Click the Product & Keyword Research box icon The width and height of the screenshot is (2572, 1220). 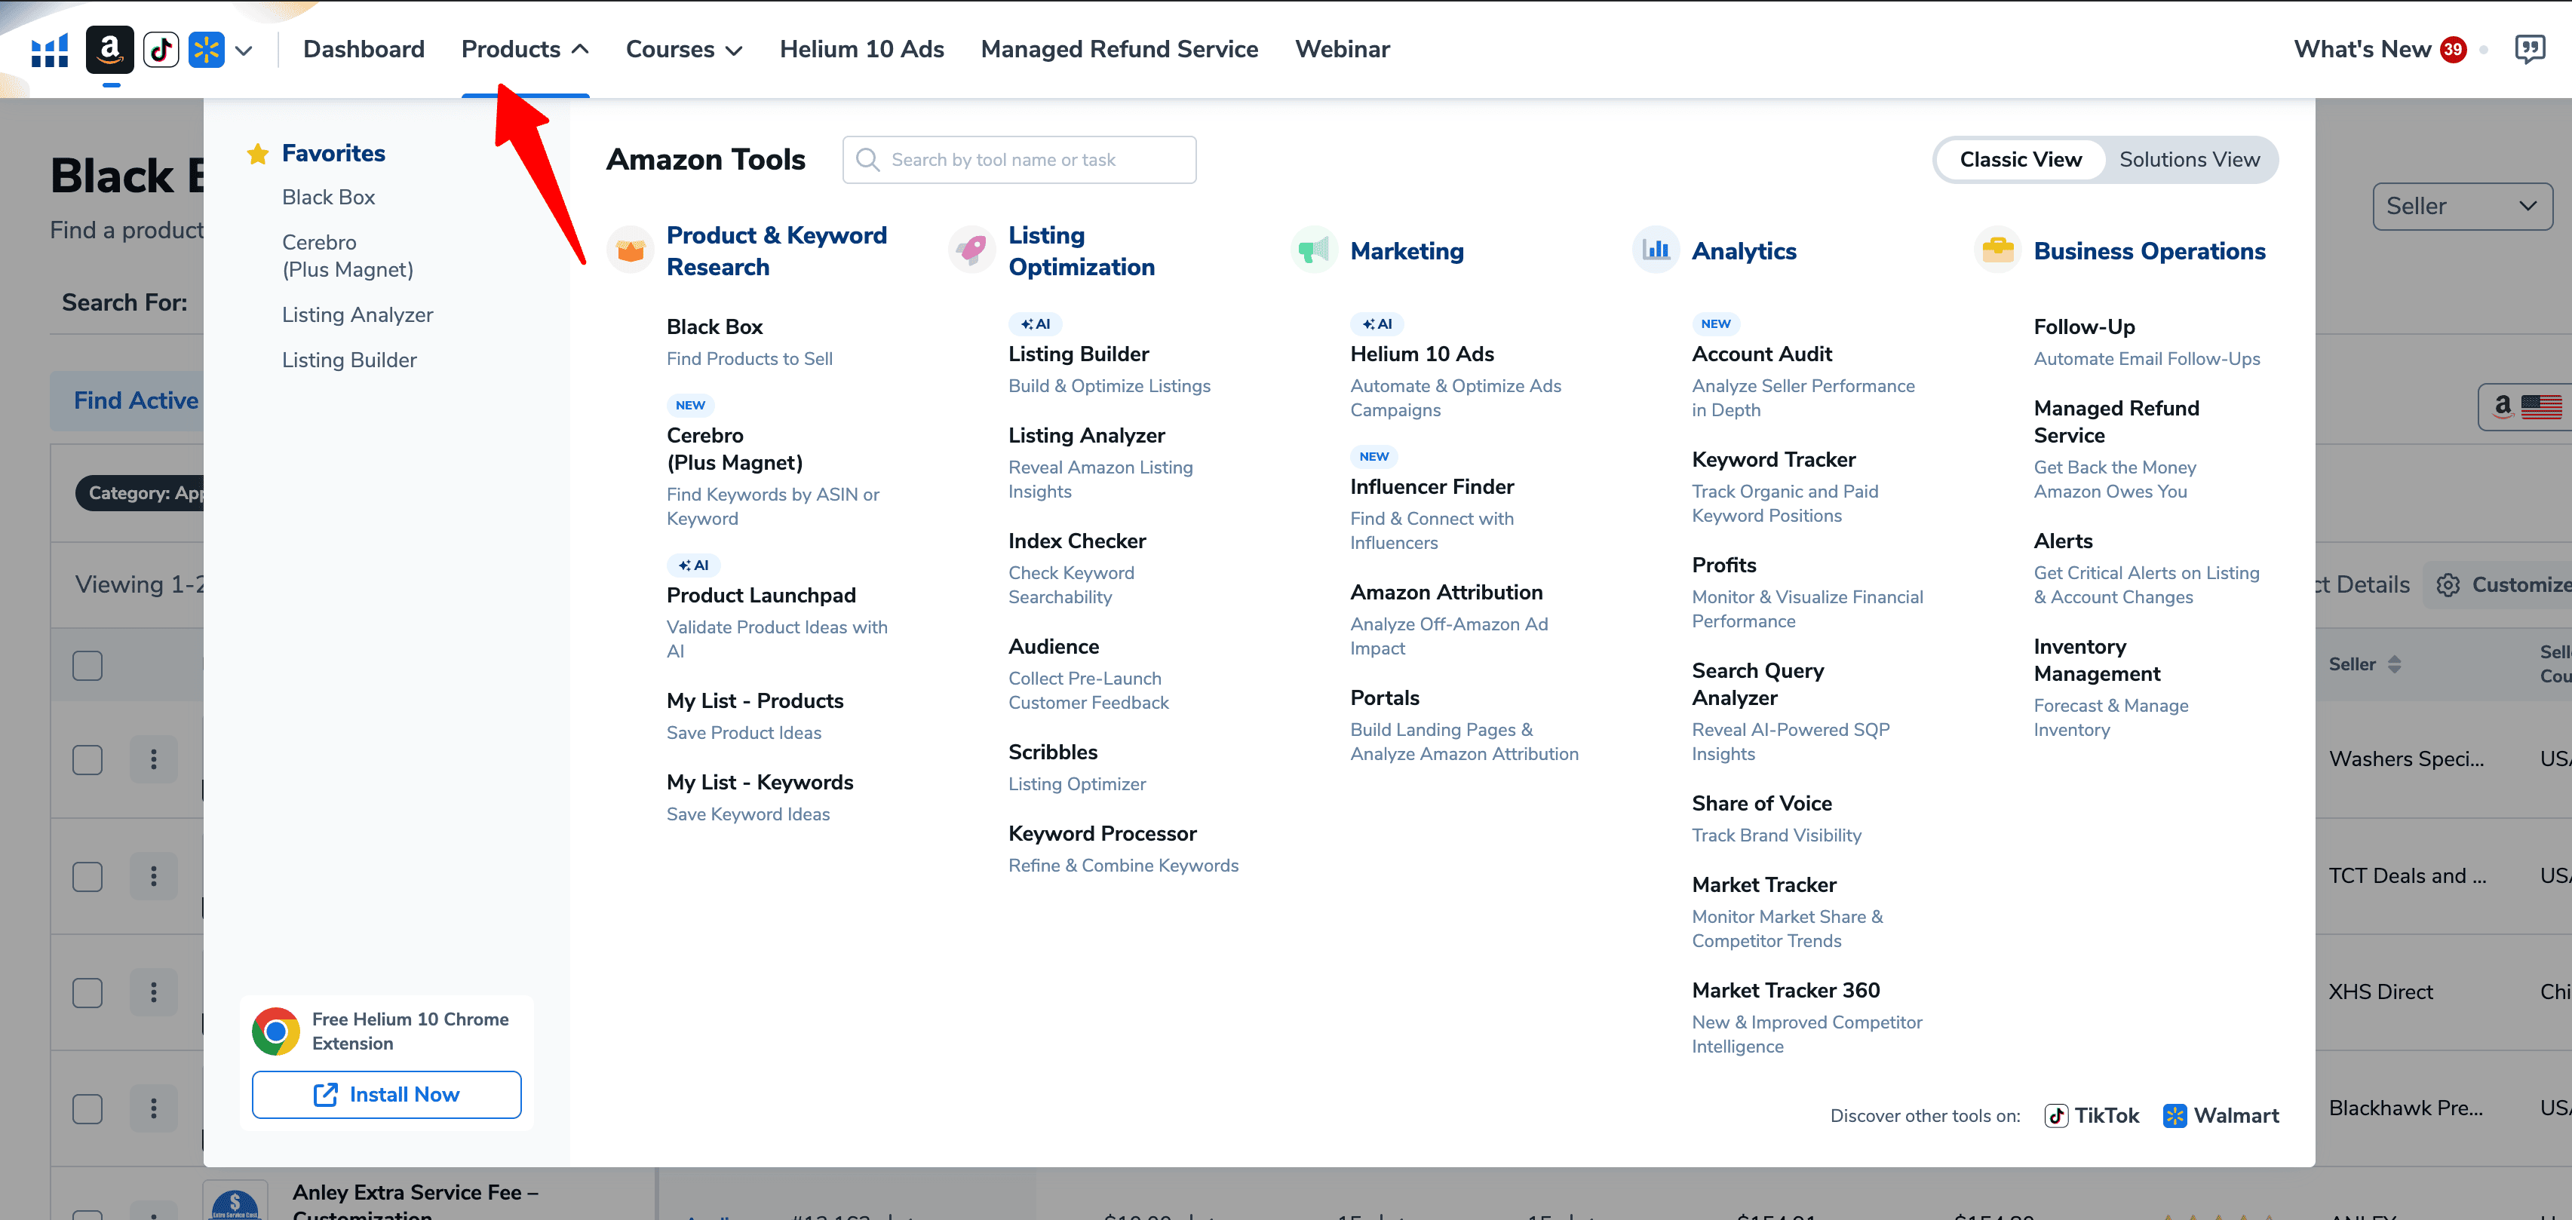click(630, 250)
